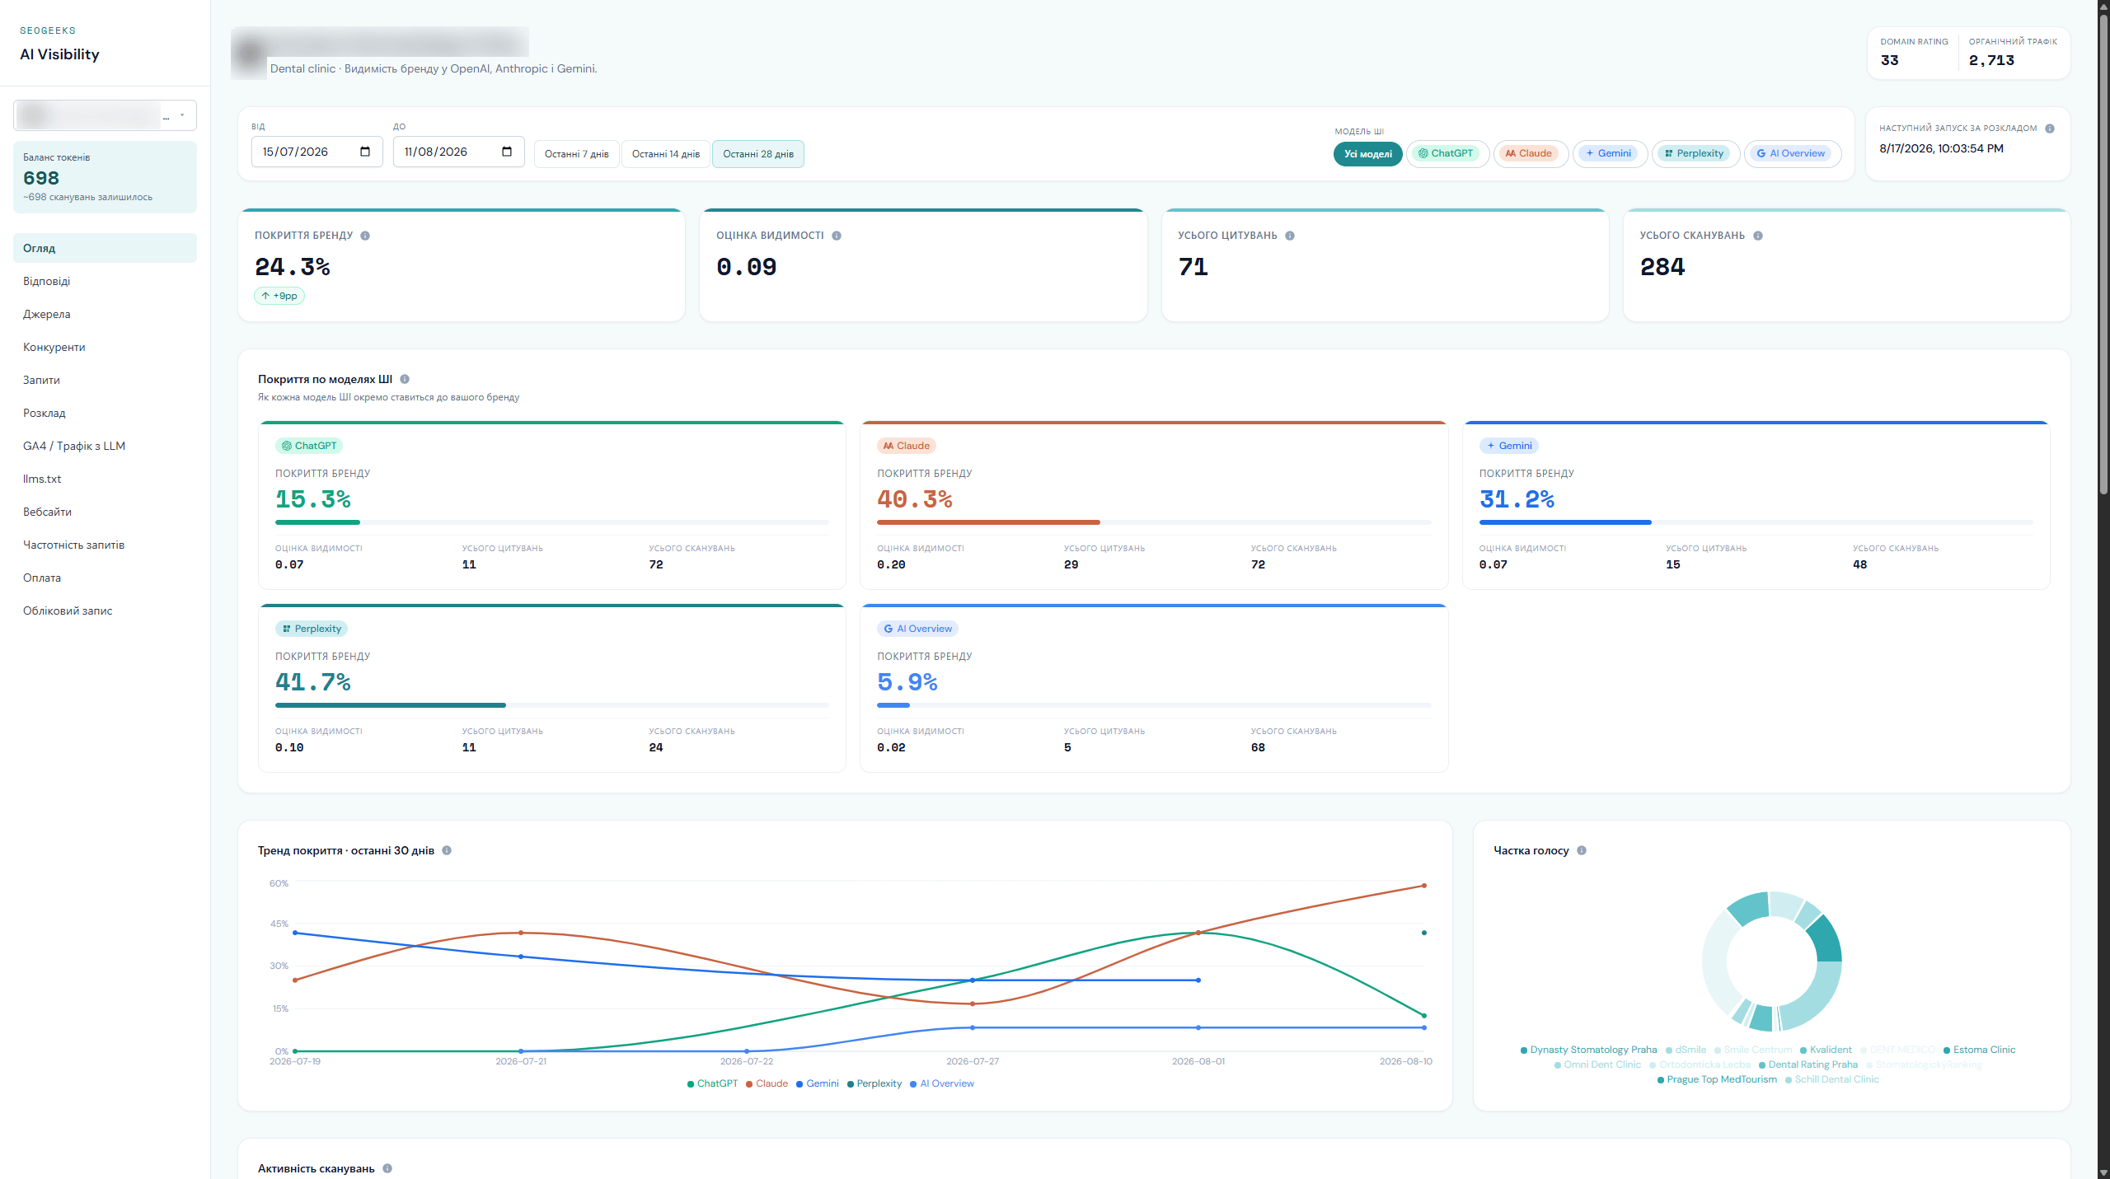Click info icon beside Усього цитувань
This screenshot has width=2110, height=1179.
(x=1290, y=236)
